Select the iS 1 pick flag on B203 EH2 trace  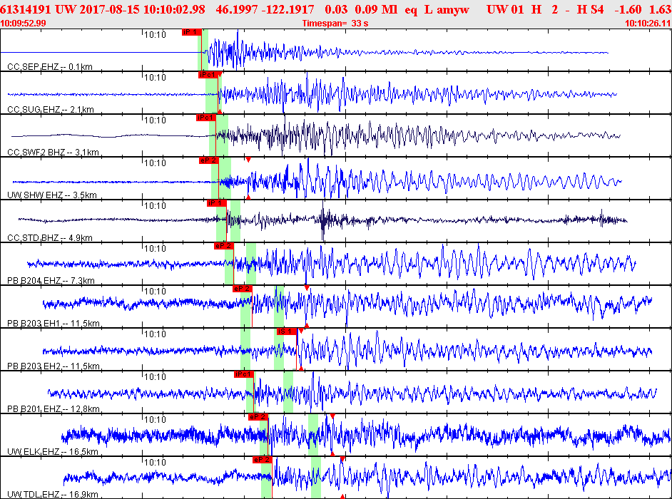click(x=286, y=332)
